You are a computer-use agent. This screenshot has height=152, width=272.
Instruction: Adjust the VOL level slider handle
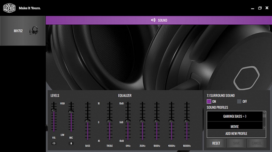(x=54, y=110)
